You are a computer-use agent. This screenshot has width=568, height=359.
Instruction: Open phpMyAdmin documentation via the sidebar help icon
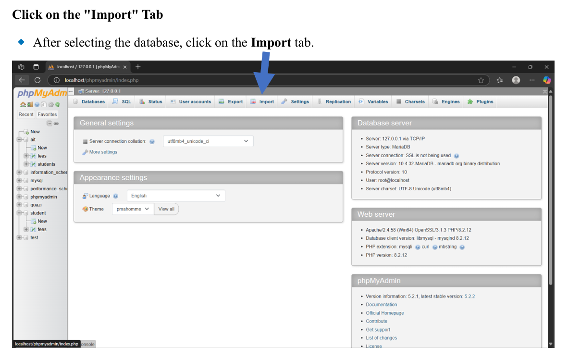pos(37,104)
